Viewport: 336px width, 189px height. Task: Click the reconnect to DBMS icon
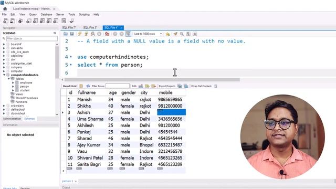coord(71,21)
